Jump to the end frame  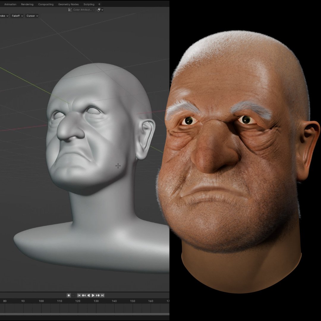103,295
